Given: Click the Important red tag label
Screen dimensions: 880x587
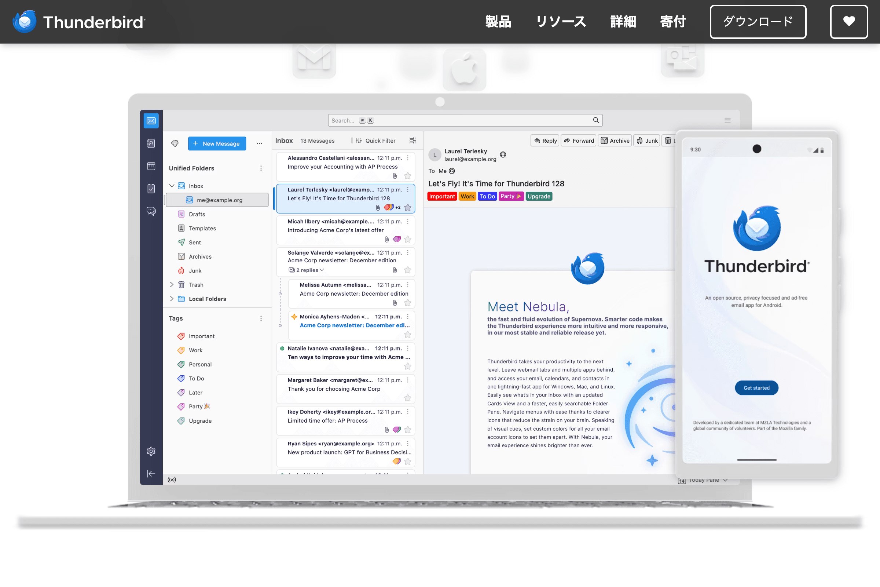Looking at the screenshot, I should (442, 197).
